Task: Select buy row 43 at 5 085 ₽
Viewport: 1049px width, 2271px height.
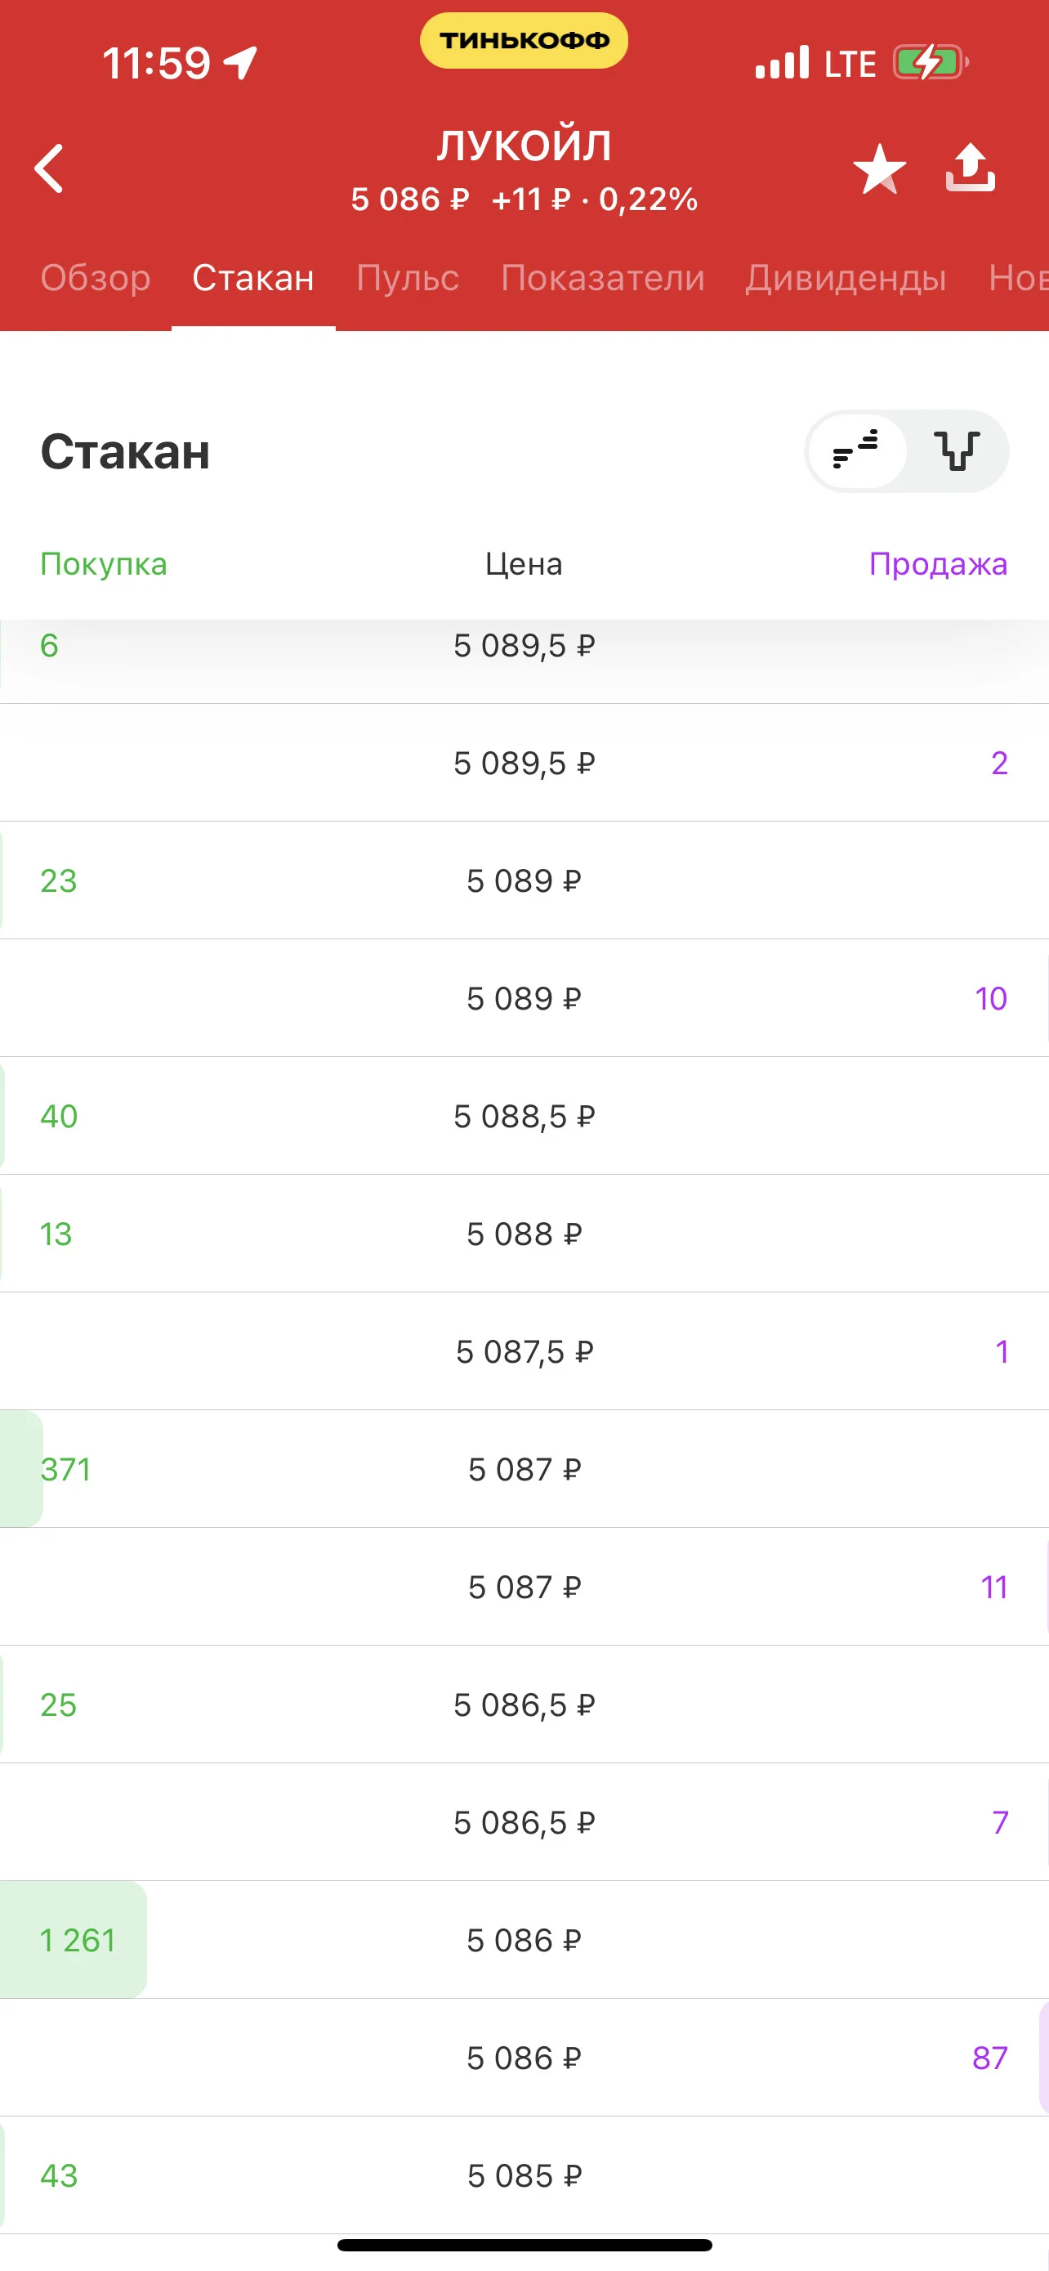Action: coord(524,2176)
